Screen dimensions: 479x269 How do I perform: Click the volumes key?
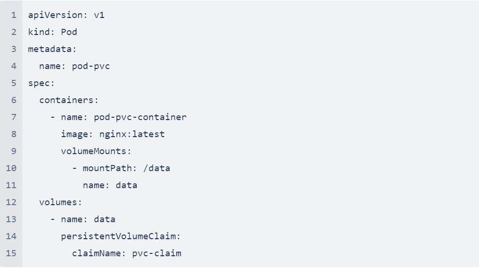coord(58,202)
